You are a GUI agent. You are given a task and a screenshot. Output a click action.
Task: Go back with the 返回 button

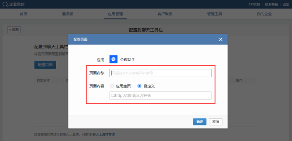pos(14,30)
